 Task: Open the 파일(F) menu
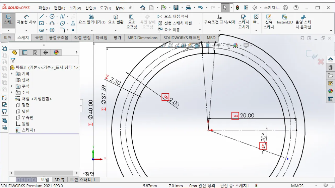pos(44,8)
